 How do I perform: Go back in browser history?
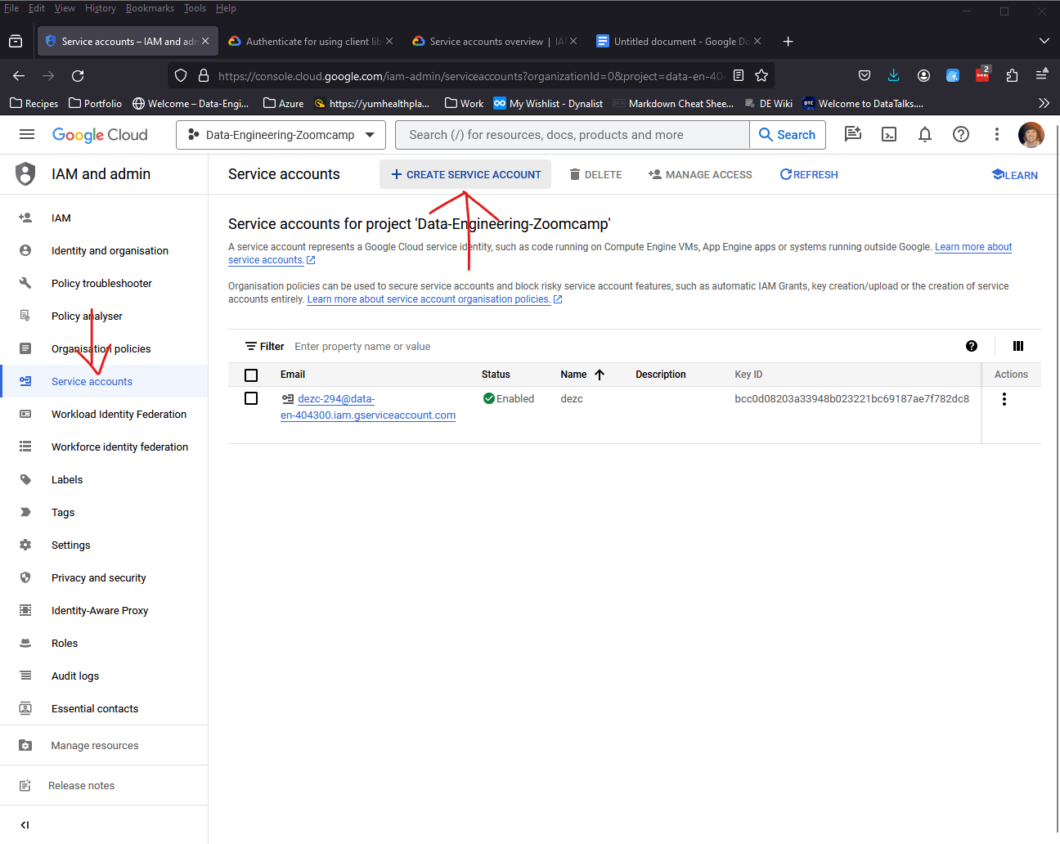coord(19,76)
